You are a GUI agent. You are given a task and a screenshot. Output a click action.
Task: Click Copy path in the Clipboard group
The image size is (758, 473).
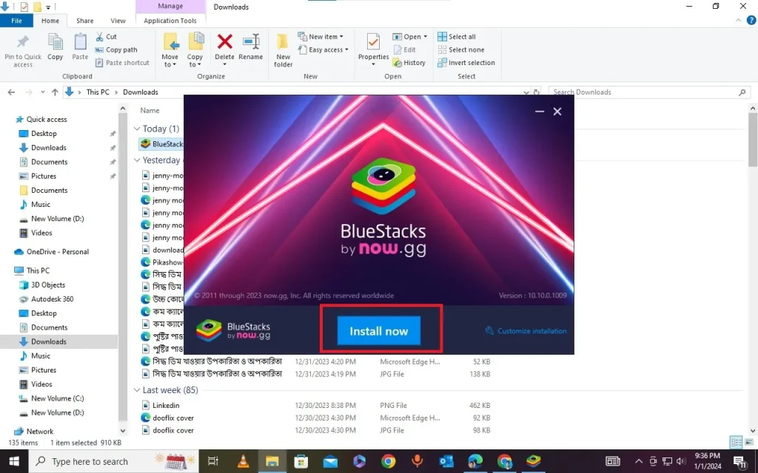[x=116, y=50]
